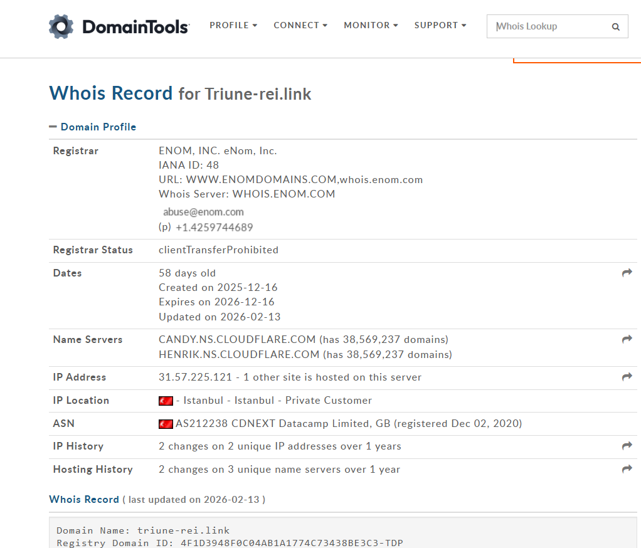
Task: Click the Domain Profile heading text
Action: pyautogui.click(x=98, y=127)
